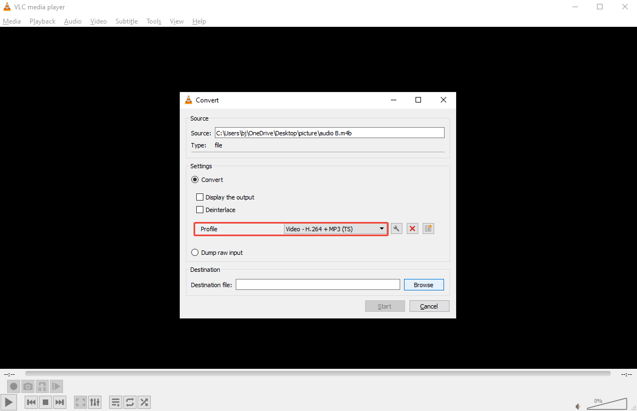Click the A-B loop icon
Viewport: 637px width, 411px height.
pos(42,386)
